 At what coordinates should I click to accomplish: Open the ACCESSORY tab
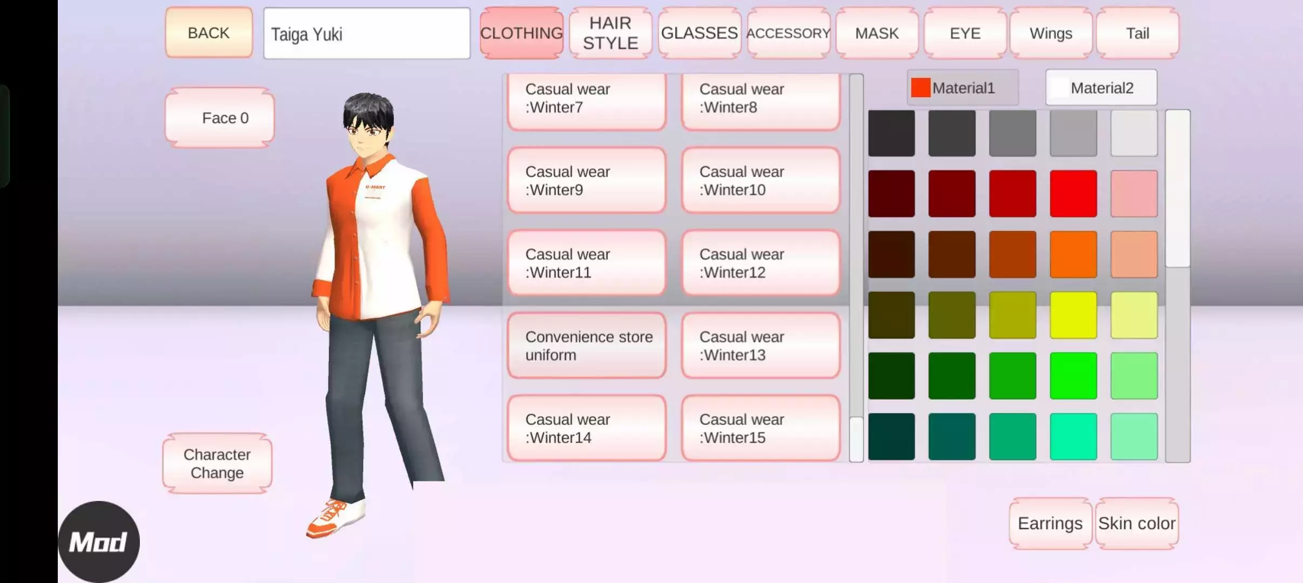pyautogui.click(x=788, y=33)
